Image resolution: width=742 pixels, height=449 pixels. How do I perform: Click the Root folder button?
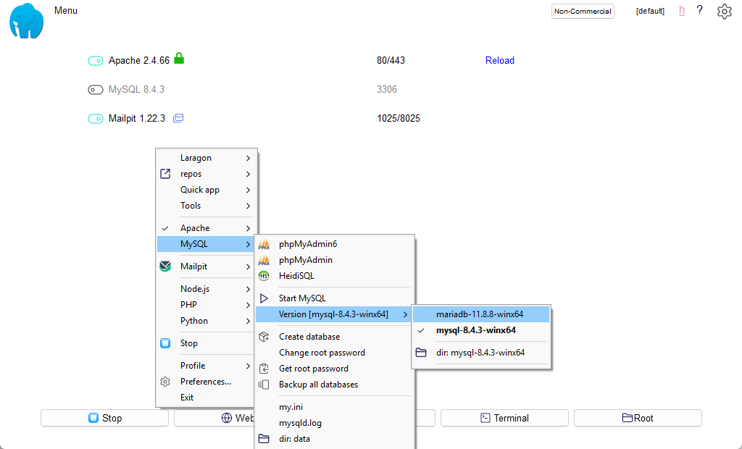[x=638, y=418]
